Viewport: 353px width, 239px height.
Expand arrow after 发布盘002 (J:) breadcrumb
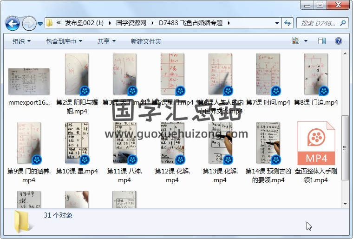pos(110,23)
